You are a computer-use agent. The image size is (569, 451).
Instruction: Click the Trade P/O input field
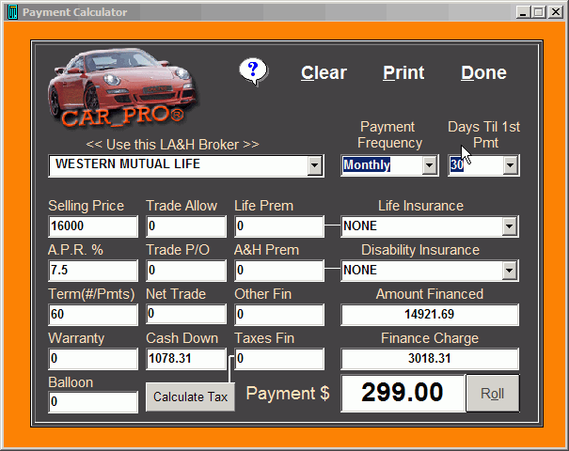click(x=186, y=271)
